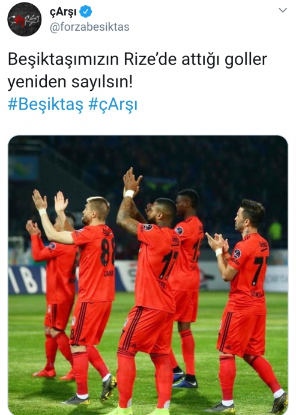Expand the tweet options chevron

coord(283,10)
